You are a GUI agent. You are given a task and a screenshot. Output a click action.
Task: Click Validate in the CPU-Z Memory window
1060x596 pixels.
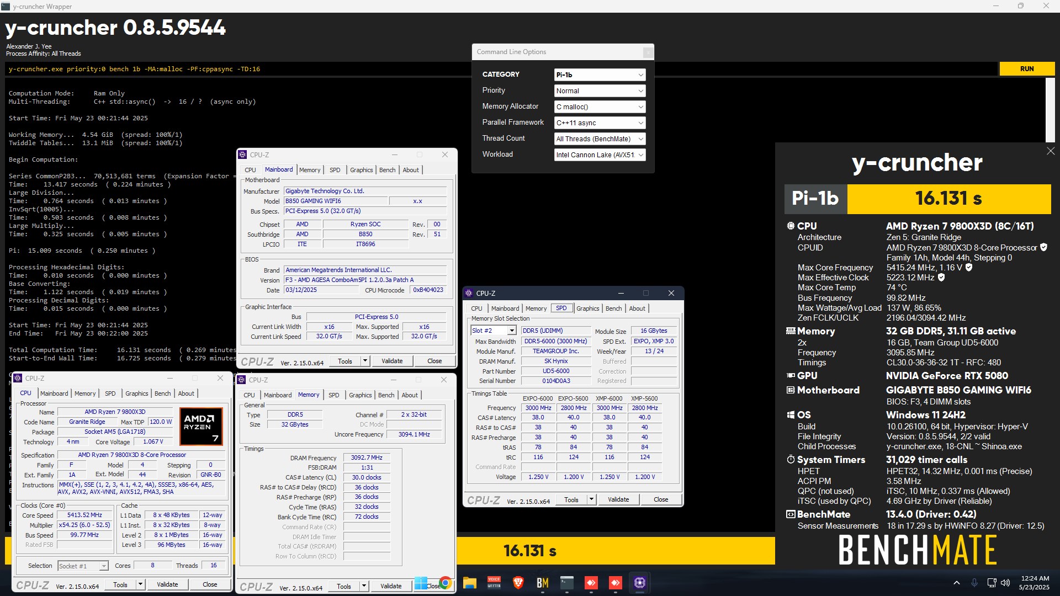tap(391, 586)
